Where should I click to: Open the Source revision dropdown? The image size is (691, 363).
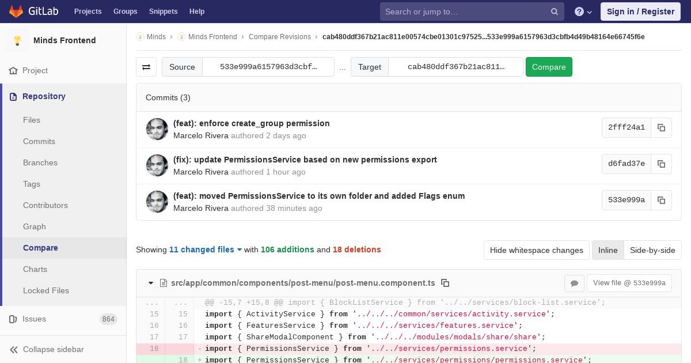point(268,67)
